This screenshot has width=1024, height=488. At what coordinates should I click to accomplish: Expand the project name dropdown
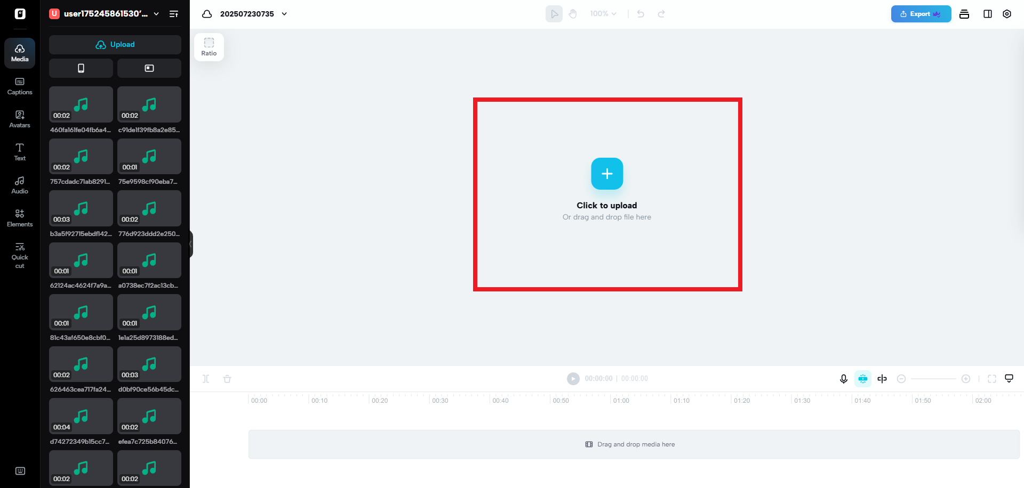pos(284,14)
